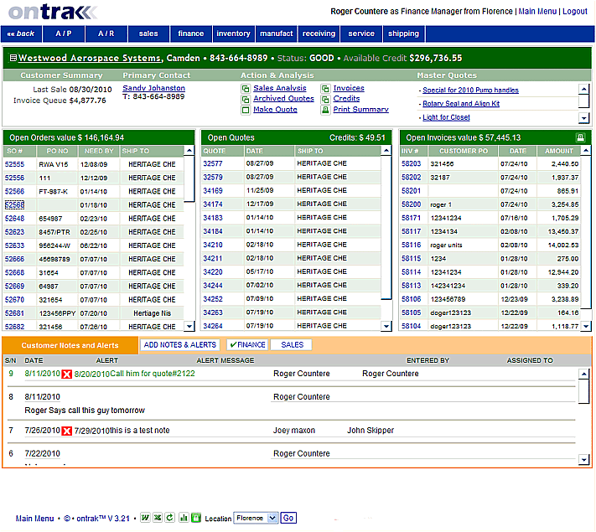The height and width of the screenshot is (532, 596).
Task: Click the Print Summary printer icon
Action: (x=325, y=110)
